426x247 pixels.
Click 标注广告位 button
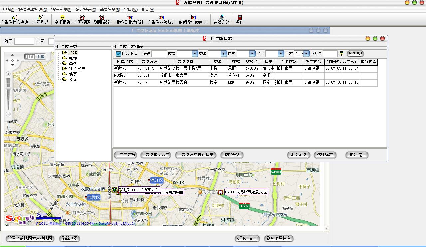pos(247,238)
